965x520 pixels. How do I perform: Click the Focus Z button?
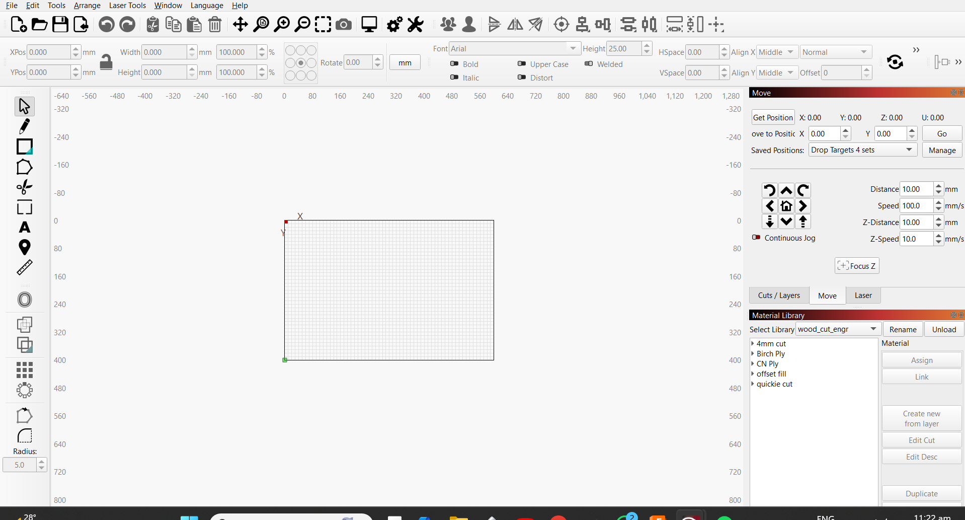[857, 266]
